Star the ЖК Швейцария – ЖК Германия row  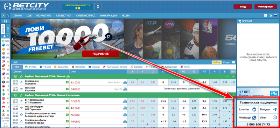pyautogui.click(x=21, y=108)
